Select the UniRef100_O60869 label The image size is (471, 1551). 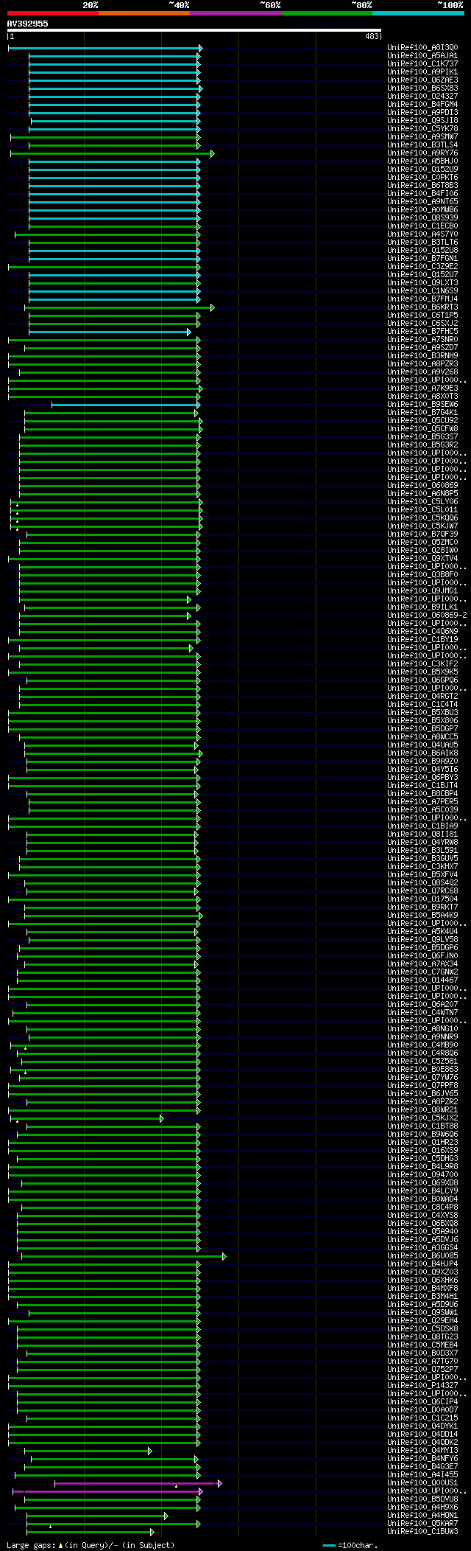coord(422,486)
